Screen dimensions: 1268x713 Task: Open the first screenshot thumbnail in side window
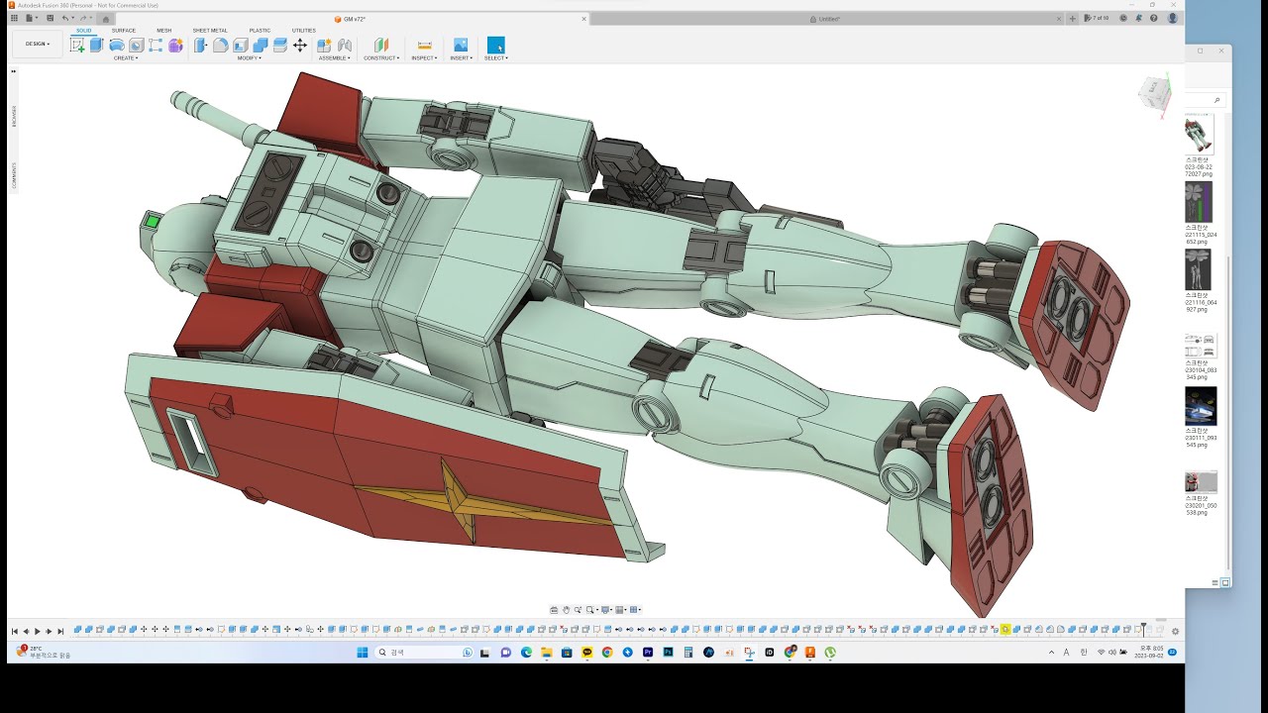1199,133
